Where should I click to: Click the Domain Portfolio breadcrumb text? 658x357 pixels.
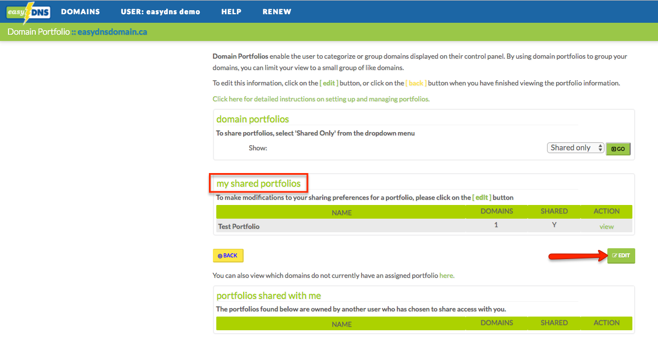tap(39, 32)
